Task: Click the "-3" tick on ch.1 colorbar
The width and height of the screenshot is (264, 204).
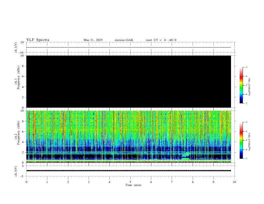Action: (246, 67)
